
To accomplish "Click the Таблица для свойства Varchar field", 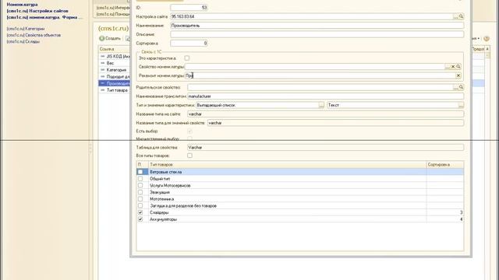I will point(325,148).
